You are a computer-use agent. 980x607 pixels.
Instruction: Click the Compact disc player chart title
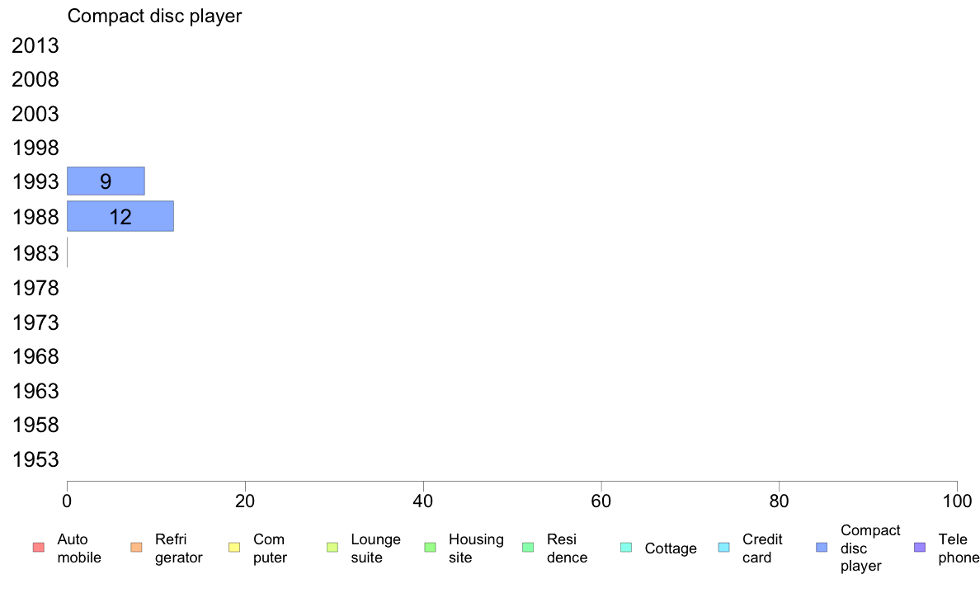click(x=154, y=16)
